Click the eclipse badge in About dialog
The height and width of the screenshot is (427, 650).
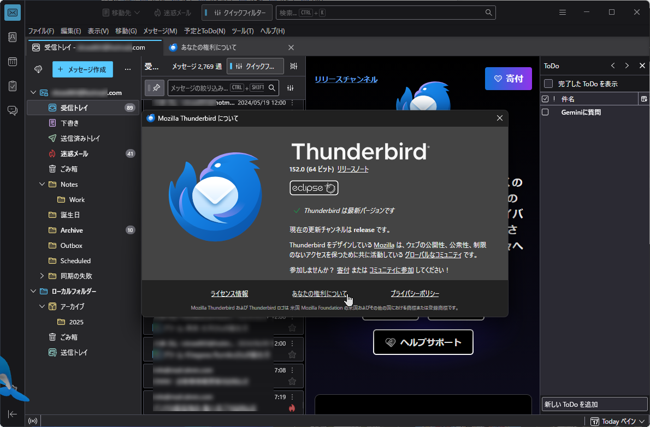click(x=314, y=188)
